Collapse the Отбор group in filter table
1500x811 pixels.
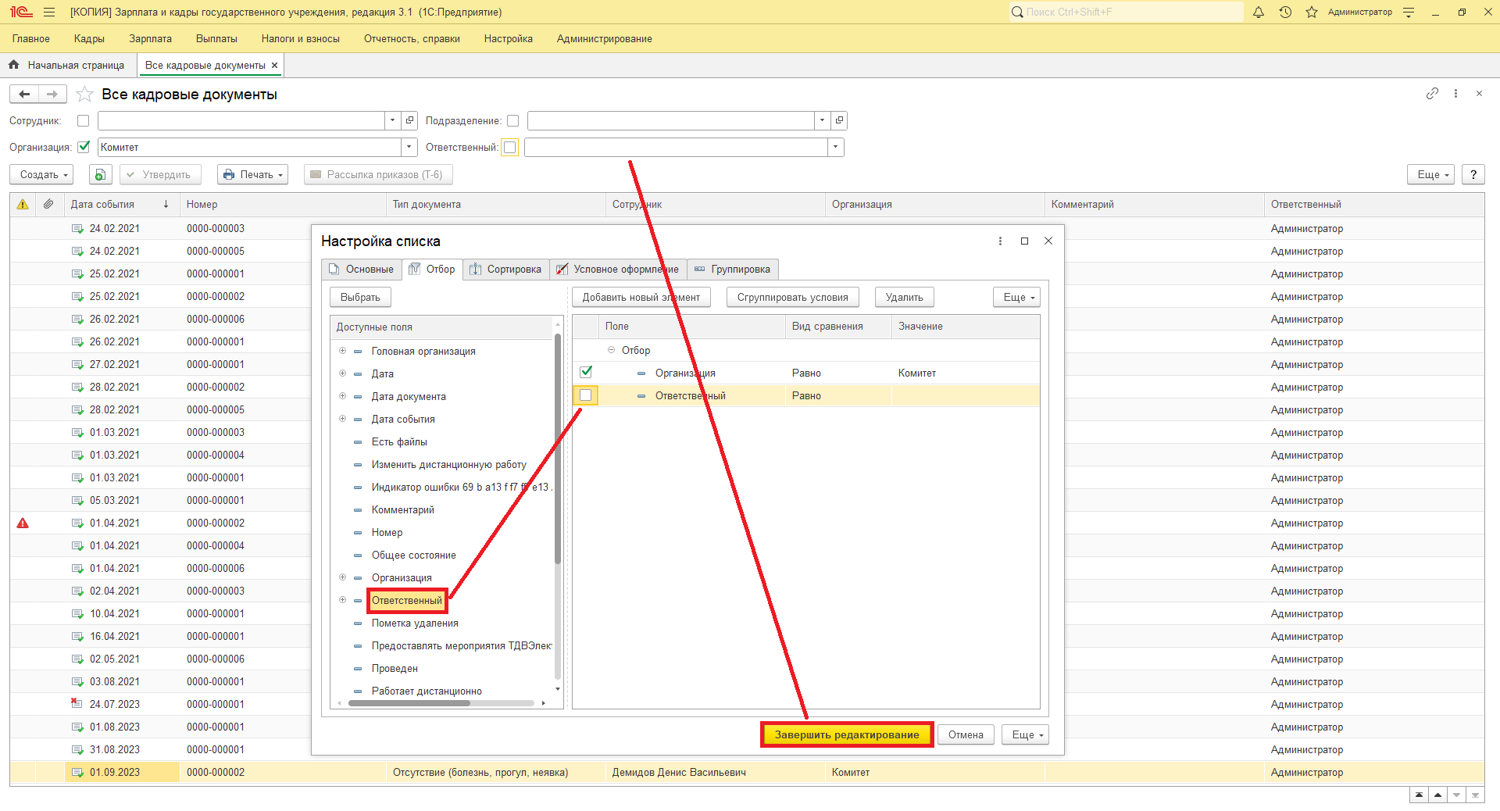(x=611, y=350)
